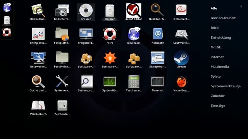
Task: Select the Alle category
Action: [x=214, y=8]
